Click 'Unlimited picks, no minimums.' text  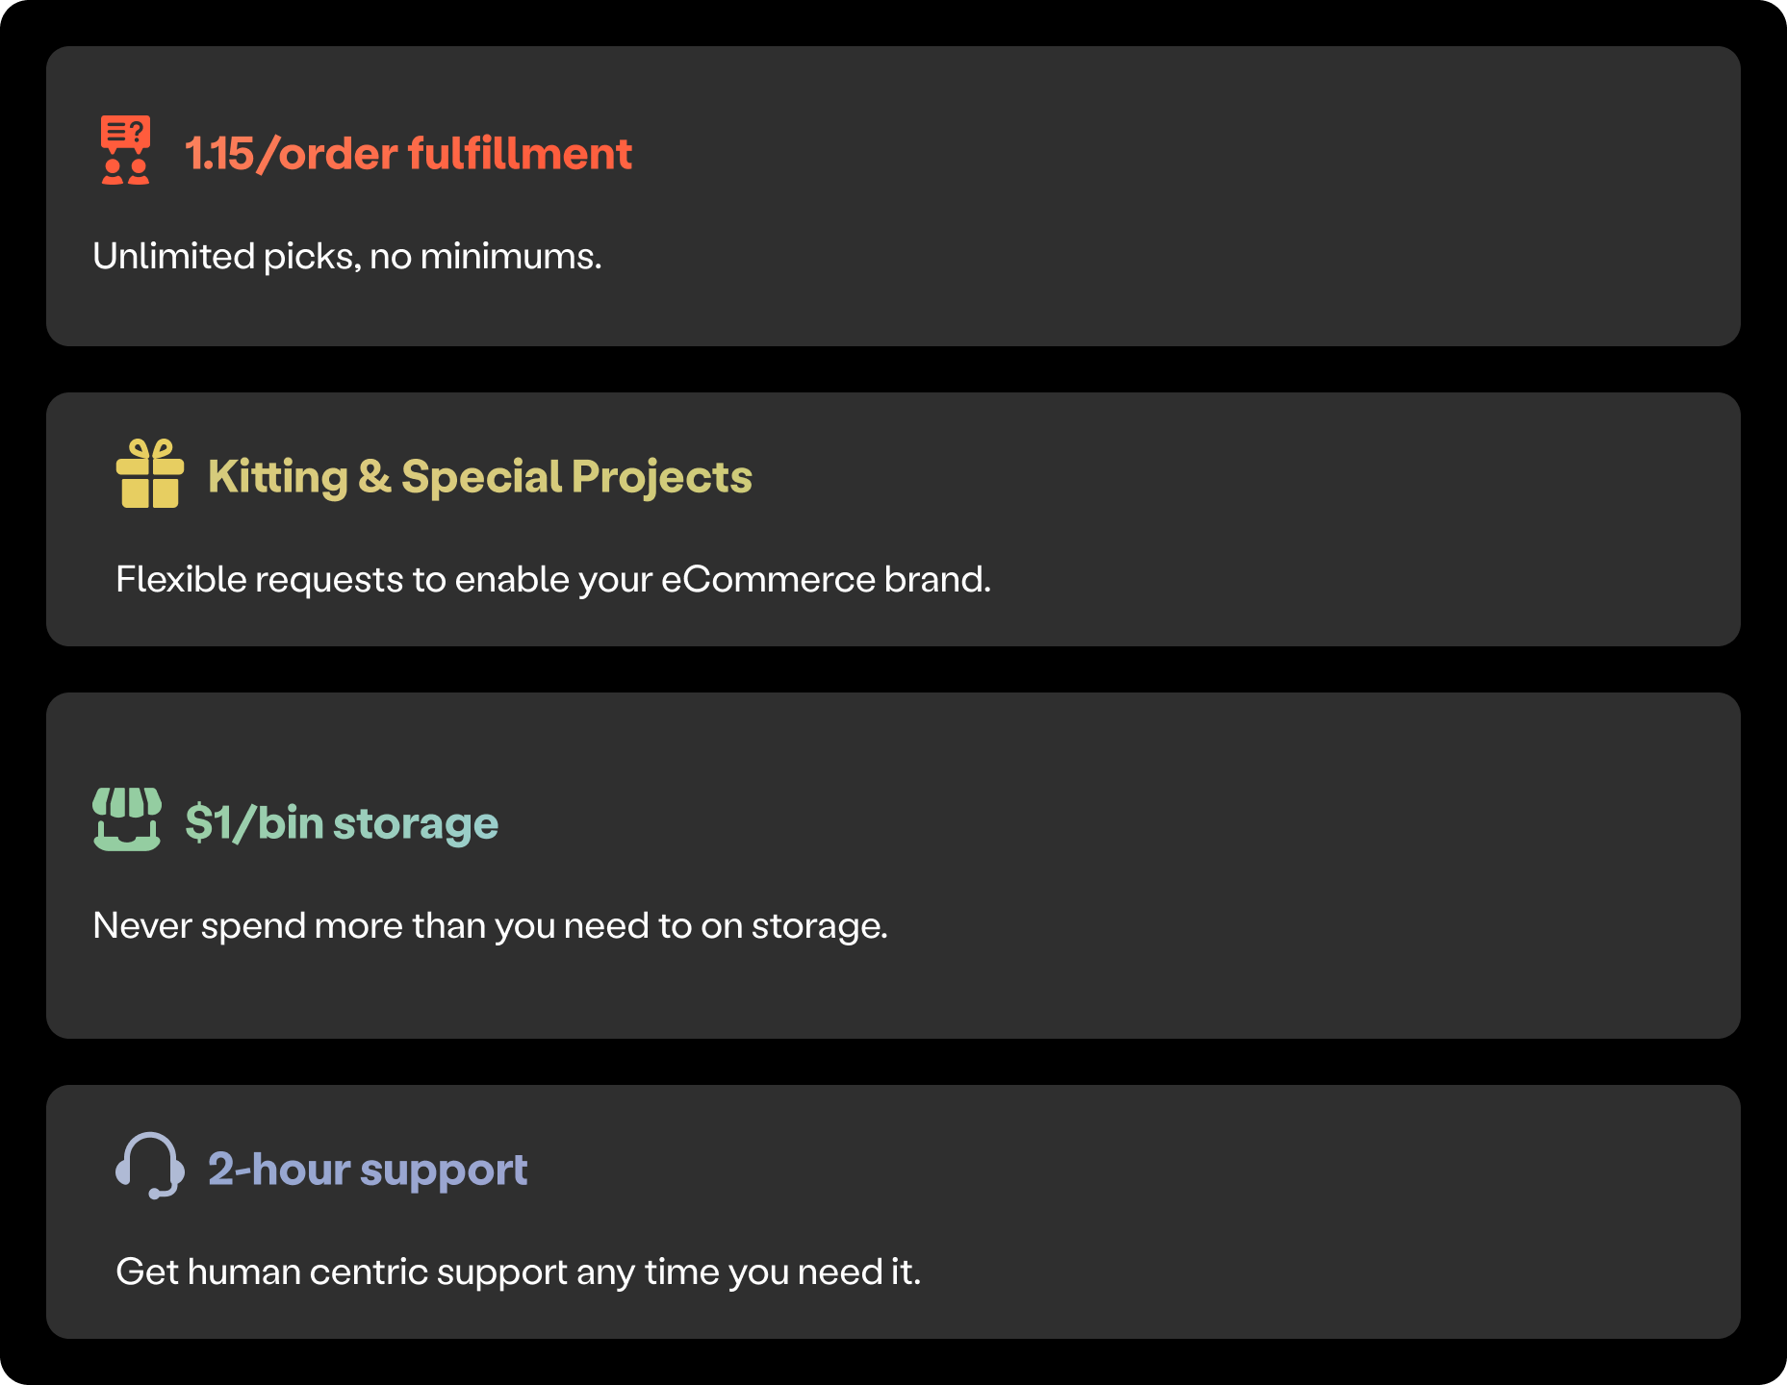click(346, 257)
